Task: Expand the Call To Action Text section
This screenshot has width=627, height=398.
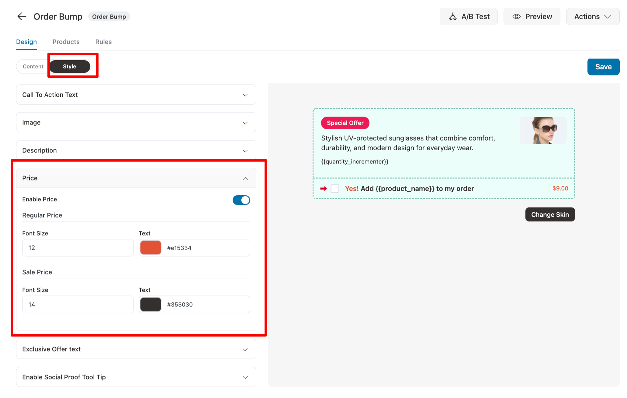Action: [x=136, y=95]
